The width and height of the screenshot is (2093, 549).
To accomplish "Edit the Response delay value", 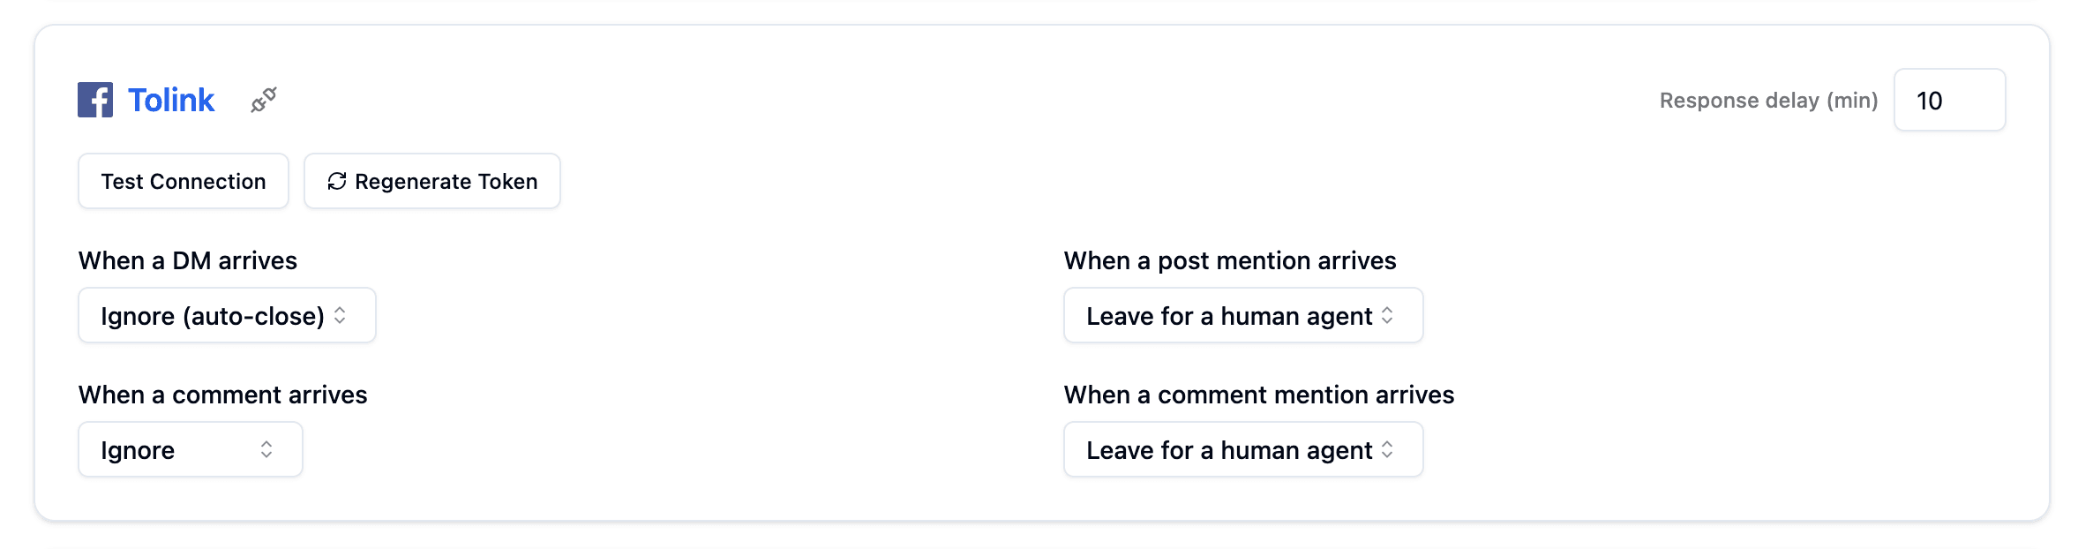I will point(1949,100).
